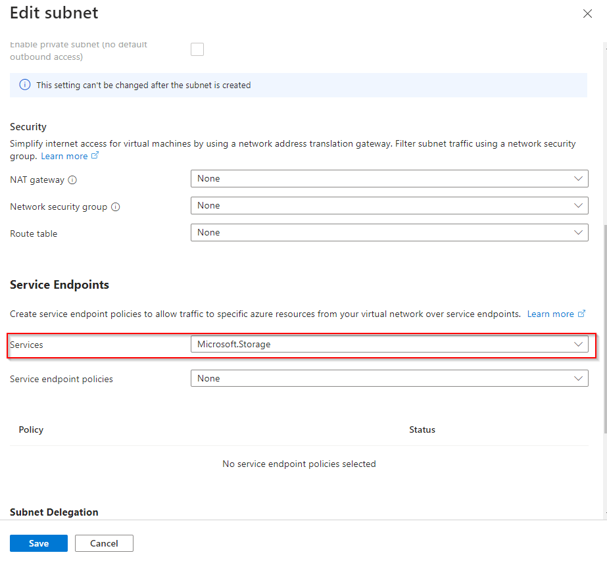Save the subnet changes
Screen dimensions: 607x563
pos(39,543)
